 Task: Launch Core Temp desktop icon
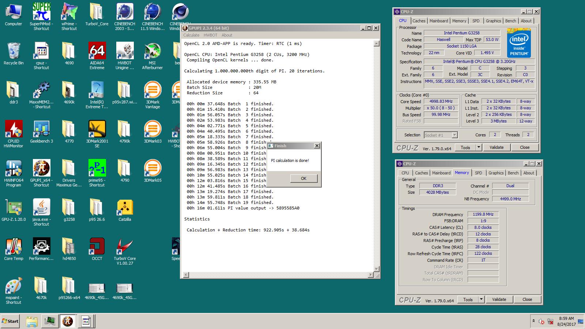[x=14, y=249]
